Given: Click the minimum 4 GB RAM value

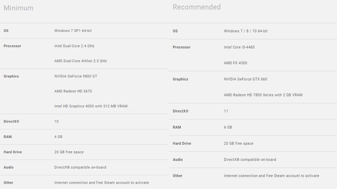Looking at the screenshot, I should pos(58,137).
